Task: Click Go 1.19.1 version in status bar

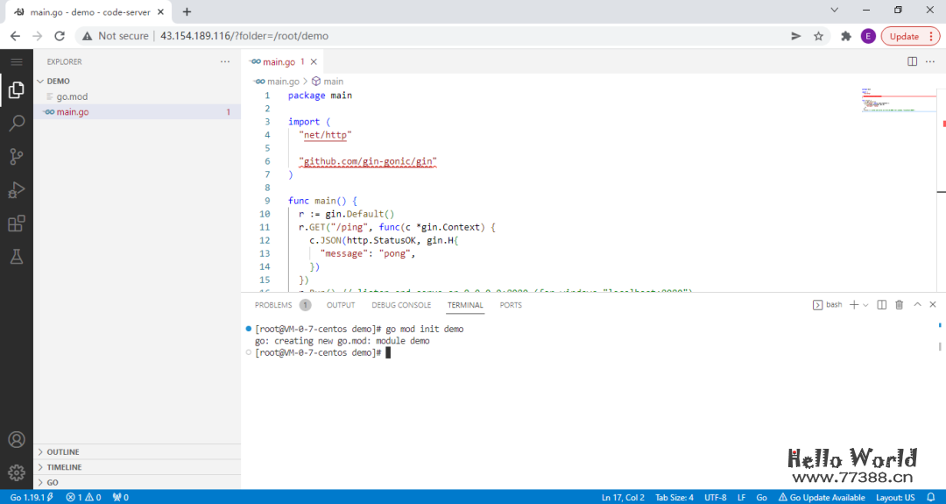Action: click(x=32, y=497)
